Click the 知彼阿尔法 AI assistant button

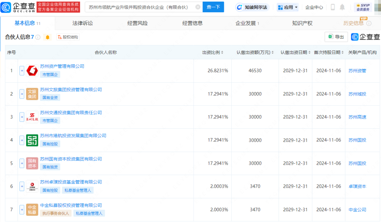(253, 7)
